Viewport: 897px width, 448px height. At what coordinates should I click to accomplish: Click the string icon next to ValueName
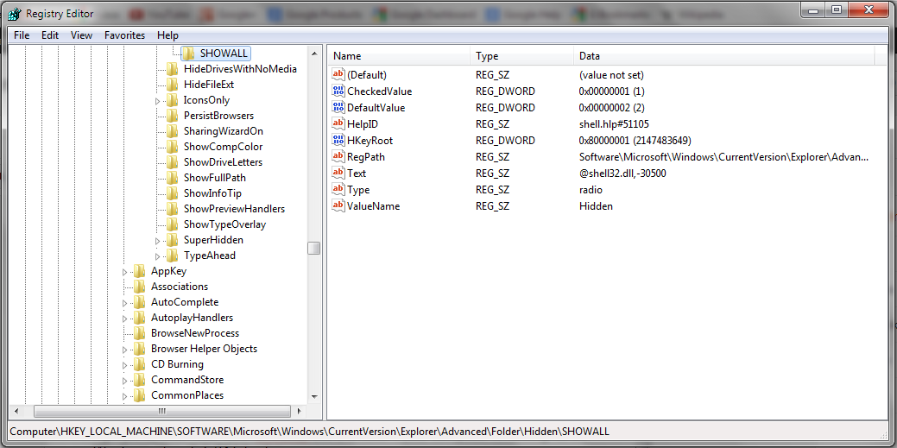[338, 206]
